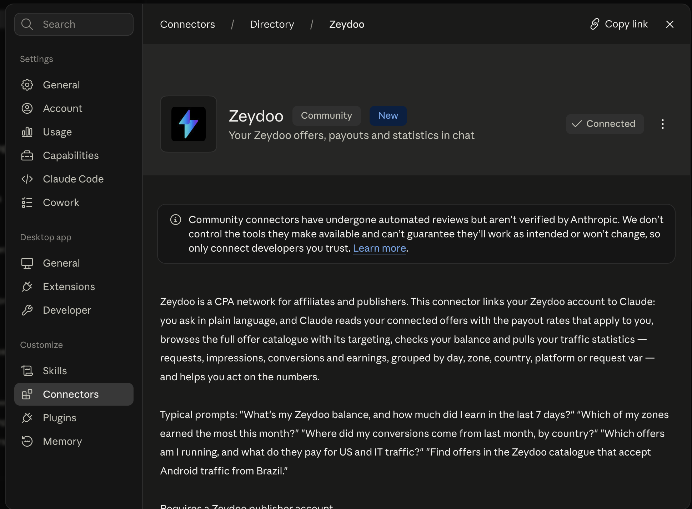Click the Memory clock icon
This screenshot has width=692, height=509.
pos(27,441)
